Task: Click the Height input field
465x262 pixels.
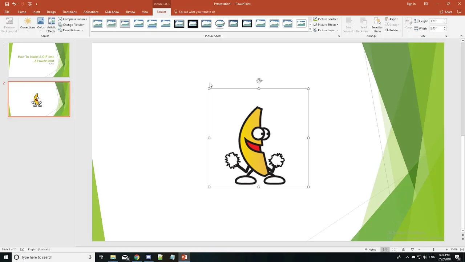Action: pyautogui.click(x=436, y=21)
